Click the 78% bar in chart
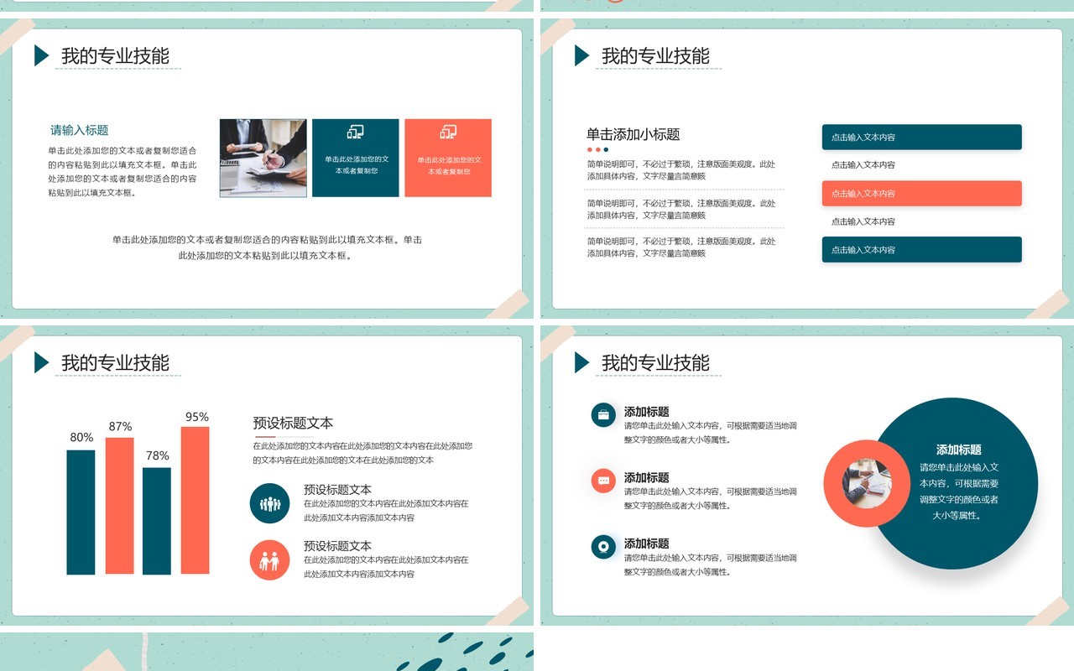 tap(157, 521)
